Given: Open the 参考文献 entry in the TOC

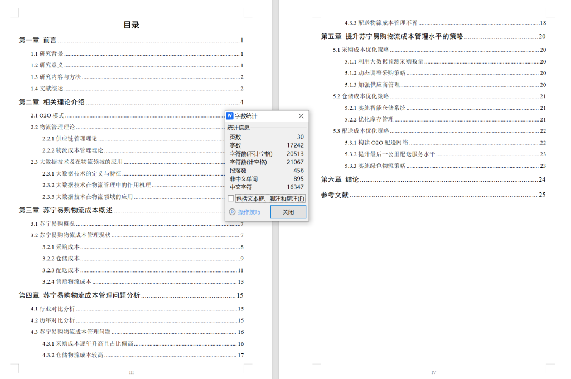Looking at the screenshot, I should 334,195.
